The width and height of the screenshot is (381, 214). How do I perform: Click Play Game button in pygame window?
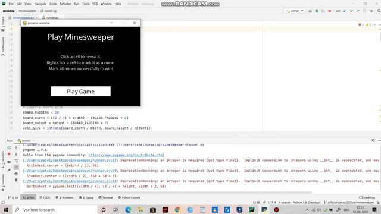click(x=81, y=91)
